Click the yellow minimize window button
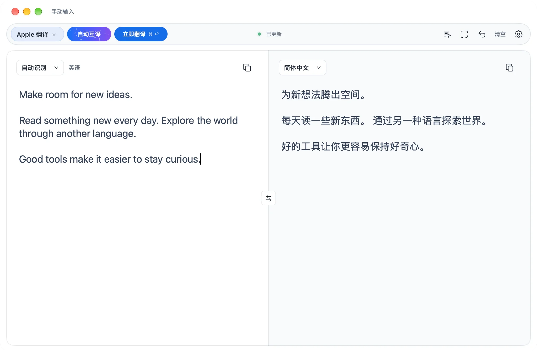 [x=27, y=12]
